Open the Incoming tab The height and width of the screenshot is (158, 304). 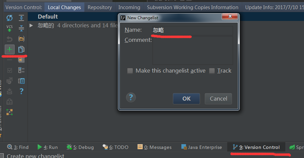click(129, 7)
